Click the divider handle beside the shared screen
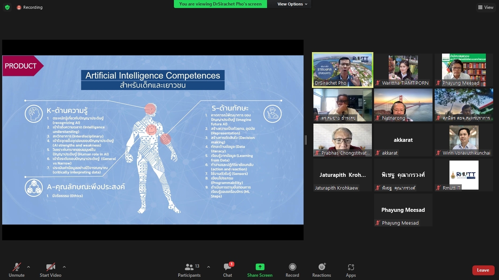499x280 pixels. click(x=306, y=140)
